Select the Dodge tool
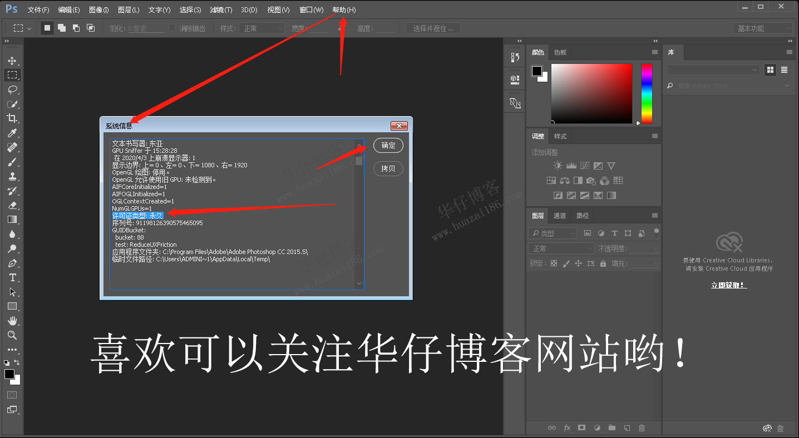This screenshot has height=438, width=799. [12, 248]
